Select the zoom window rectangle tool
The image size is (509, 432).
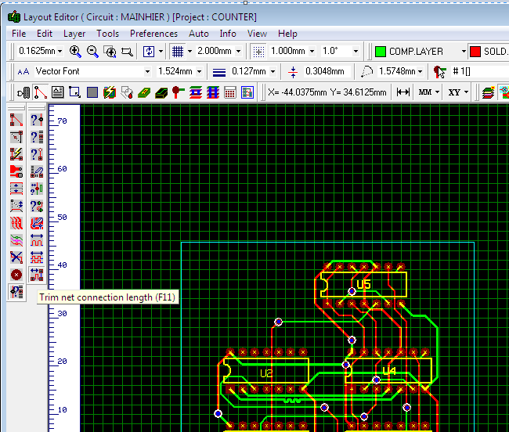coord(127,52)
